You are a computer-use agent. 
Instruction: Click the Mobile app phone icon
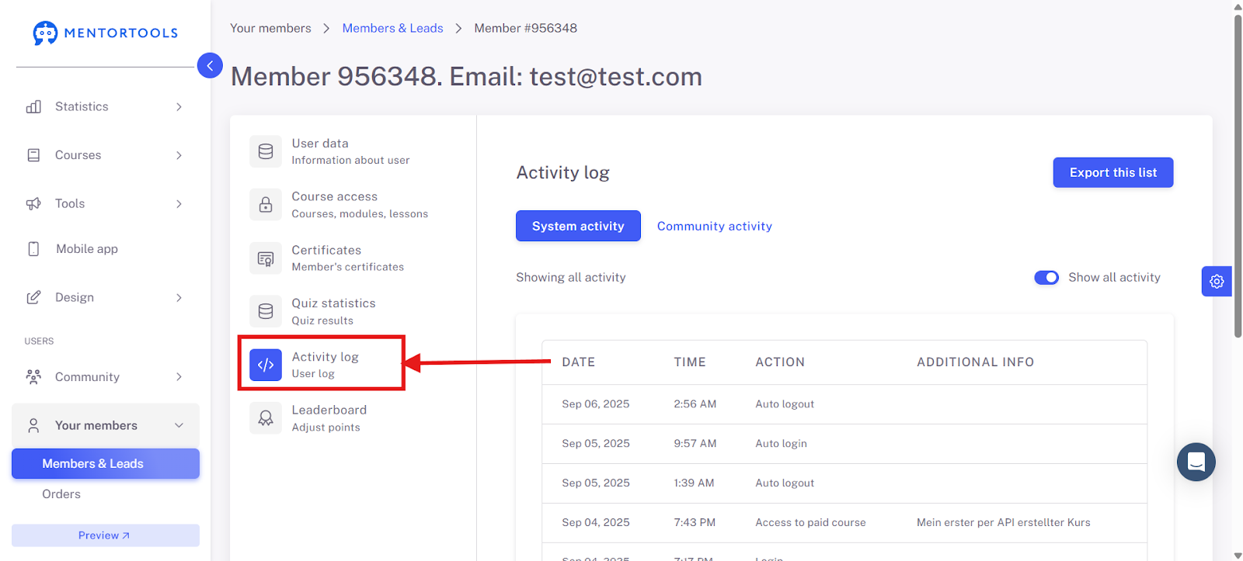pyautogui.click(x=33, y=249)
